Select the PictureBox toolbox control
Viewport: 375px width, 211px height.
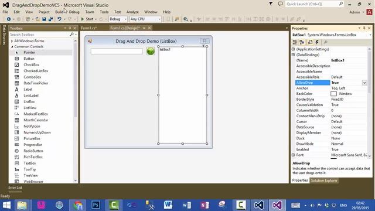pos(32,139)
